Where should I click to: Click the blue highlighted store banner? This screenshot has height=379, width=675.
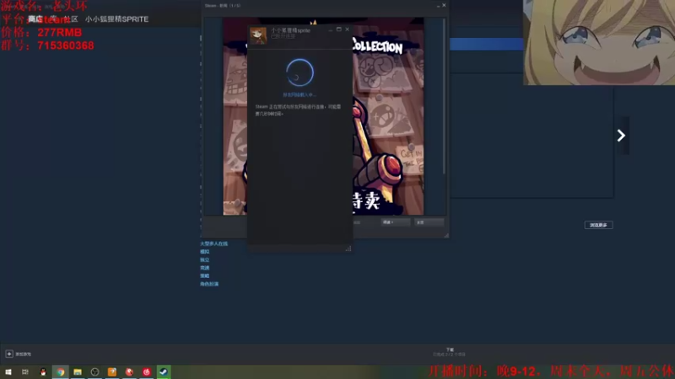pos(487,44)
